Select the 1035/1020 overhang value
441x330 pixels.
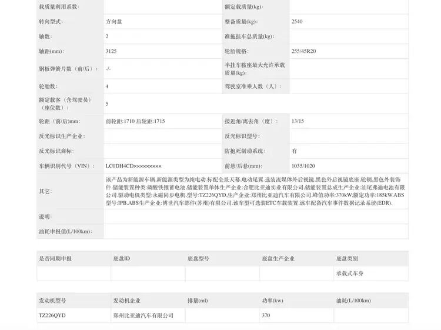tap(303, 166)
